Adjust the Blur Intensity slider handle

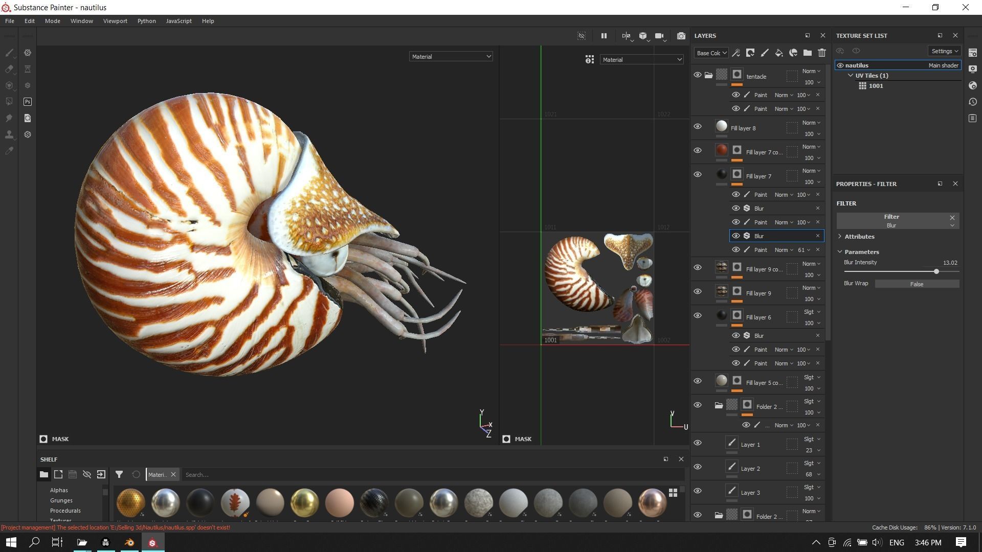(x=936, y=272)
